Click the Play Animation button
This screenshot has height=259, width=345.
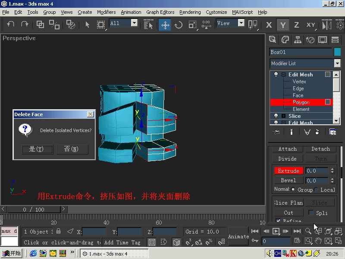click(x=276, y=231)
